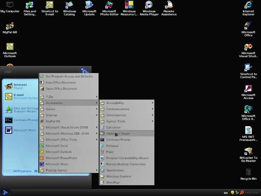Open Microsoft Office desktop icon
This screenshot has height=196, width=261.
pyautogui.click(x=248, y=29)
